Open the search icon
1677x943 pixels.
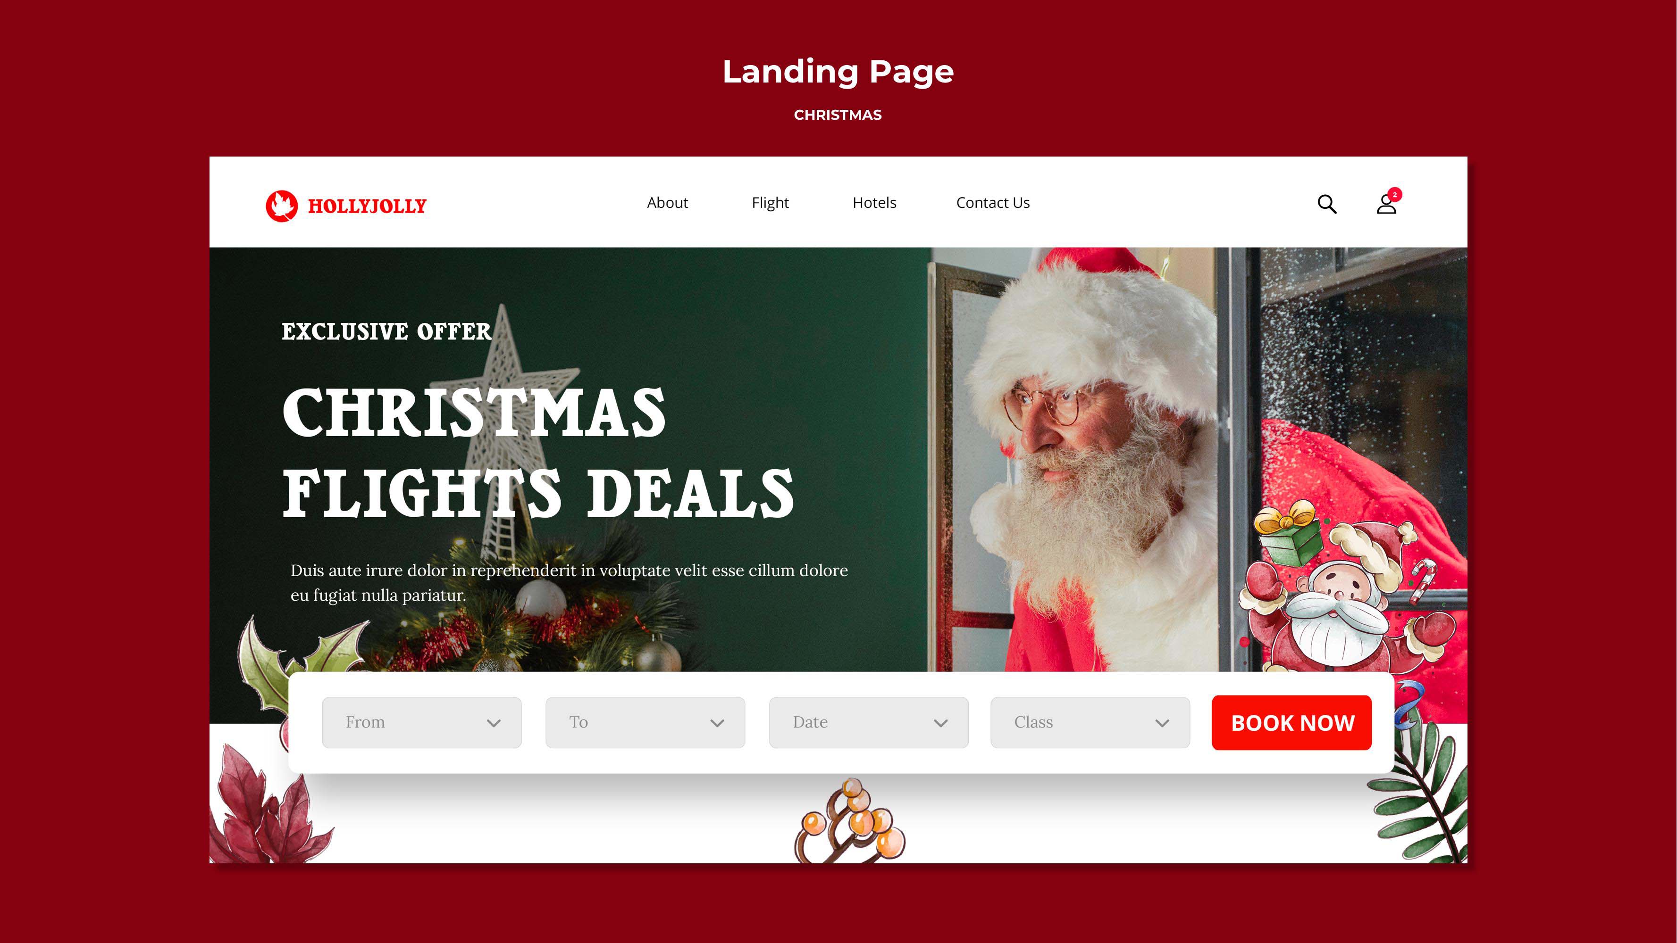(1326, 204)
